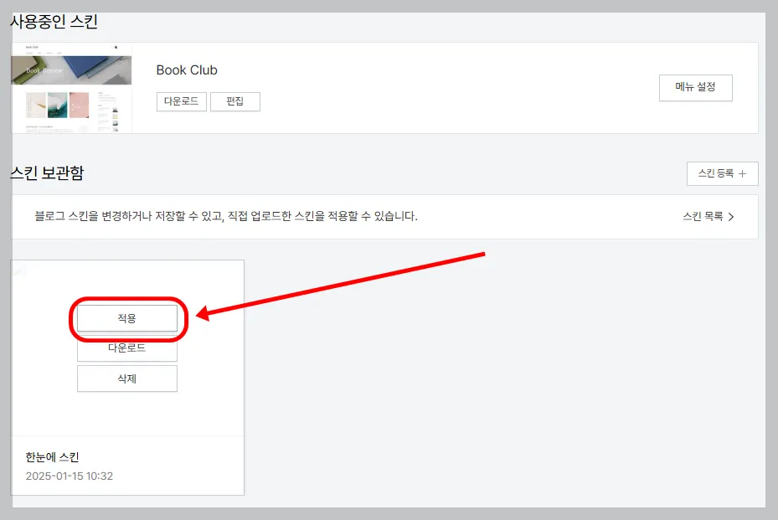
Task: Register a new skin using 스킨 등록
Action: 722,174
